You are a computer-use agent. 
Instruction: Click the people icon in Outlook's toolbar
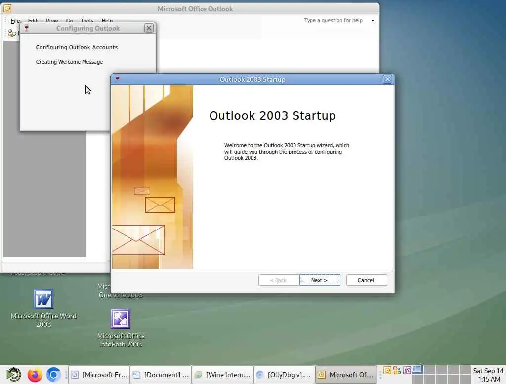(12, 33)
